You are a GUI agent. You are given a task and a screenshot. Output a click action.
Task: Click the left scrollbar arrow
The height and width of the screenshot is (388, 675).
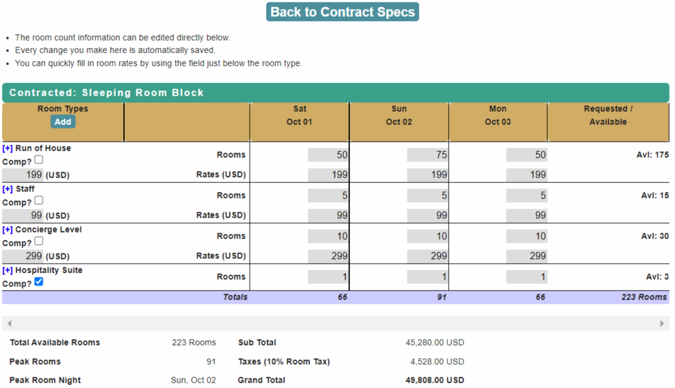tap(10, 323)
